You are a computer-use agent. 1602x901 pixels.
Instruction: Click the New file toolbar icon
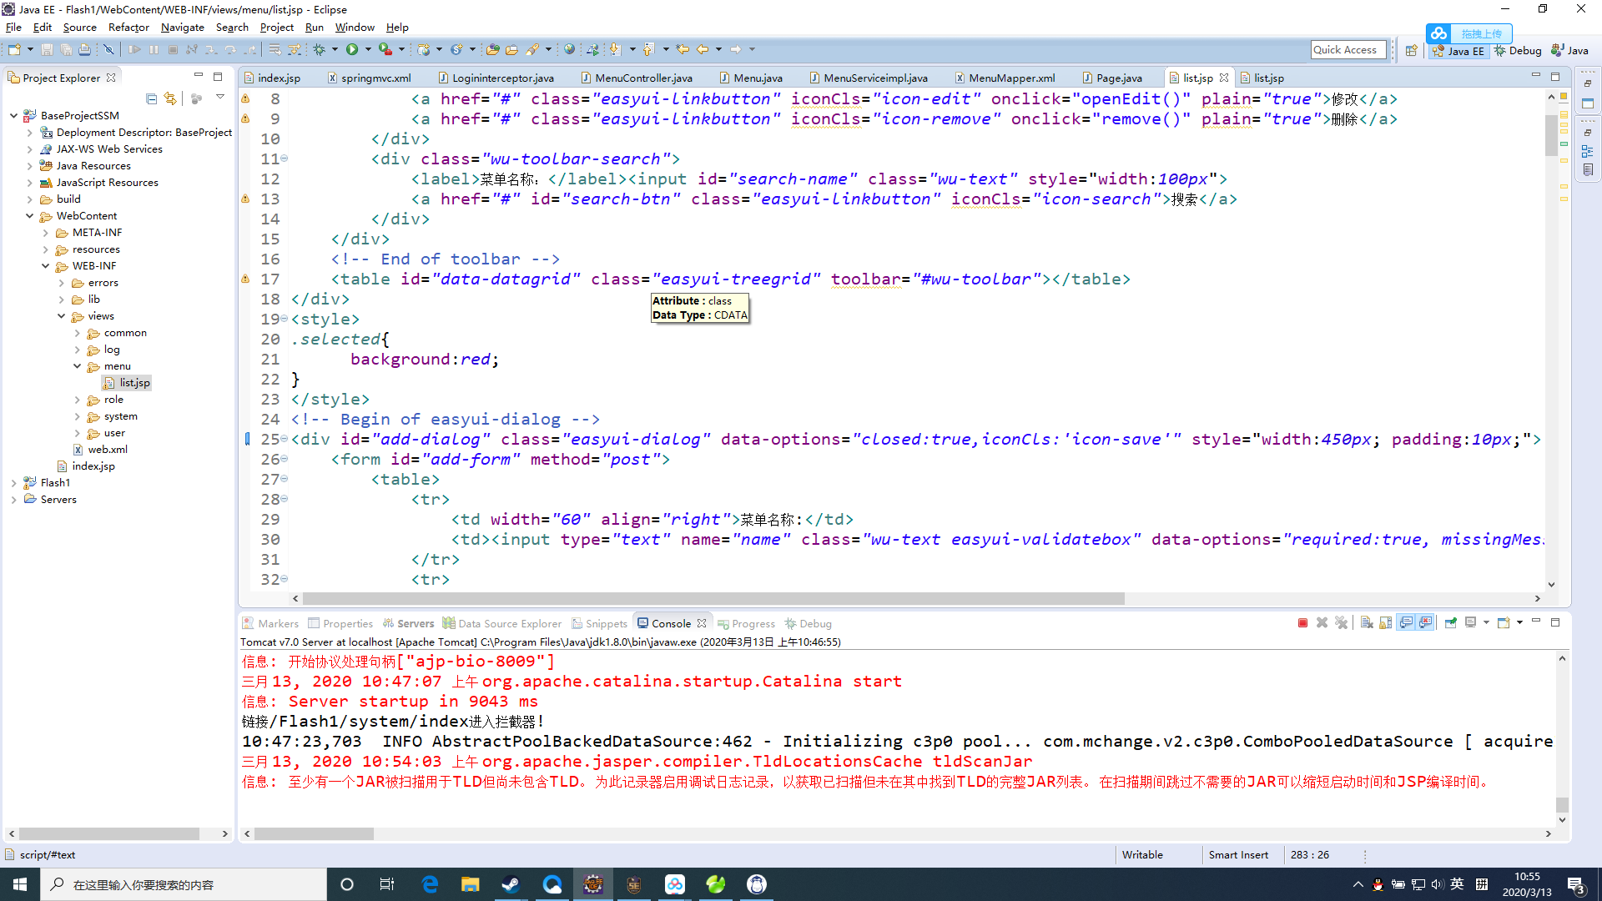[14, 50]
